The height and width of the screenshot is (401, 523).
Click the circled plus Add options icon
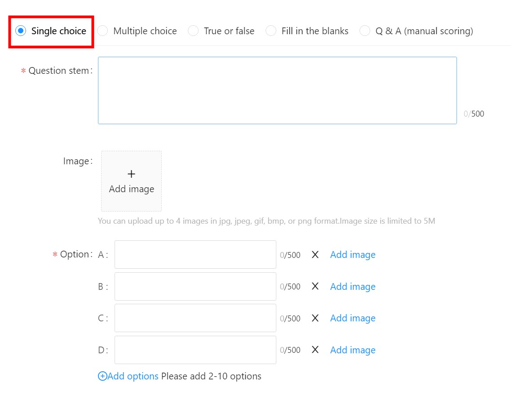[102, 376]
